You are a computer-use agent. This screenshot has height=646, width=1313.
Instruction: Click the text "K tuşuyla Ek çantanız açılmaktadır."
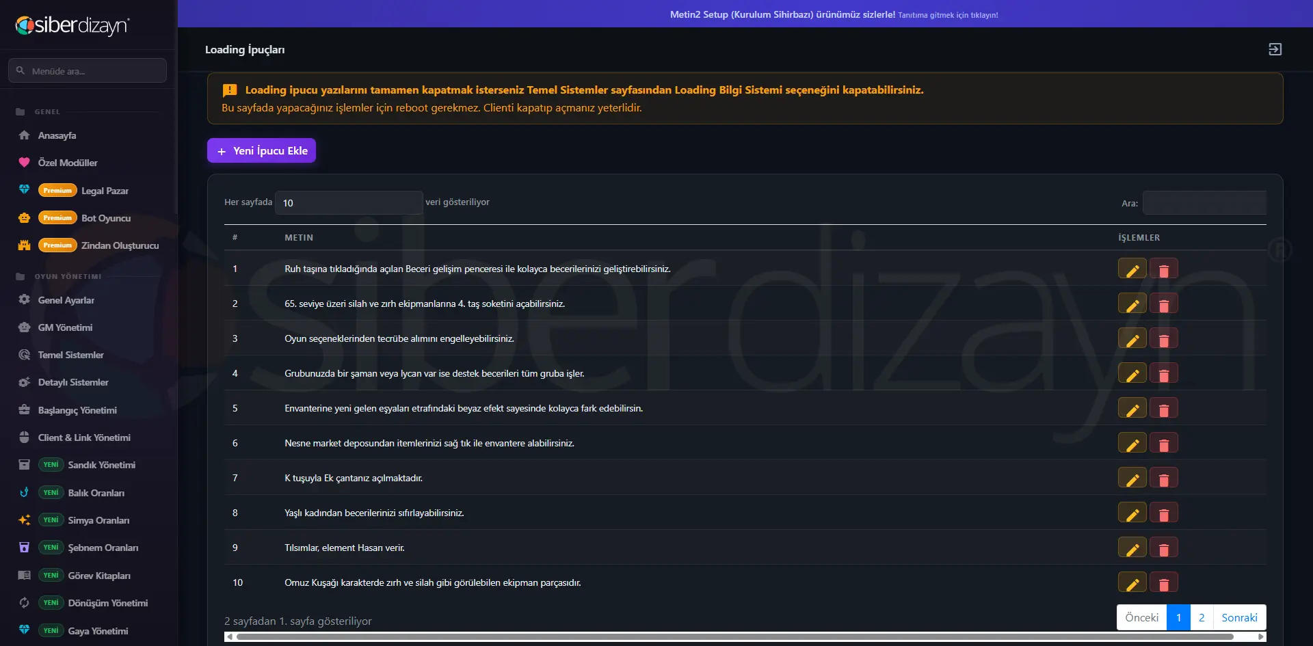[x=354, y=478]
